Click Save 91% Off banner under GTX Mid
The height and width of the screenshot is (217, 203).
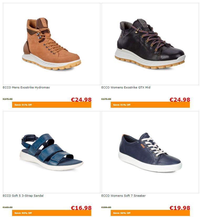(x=150, y=105)
